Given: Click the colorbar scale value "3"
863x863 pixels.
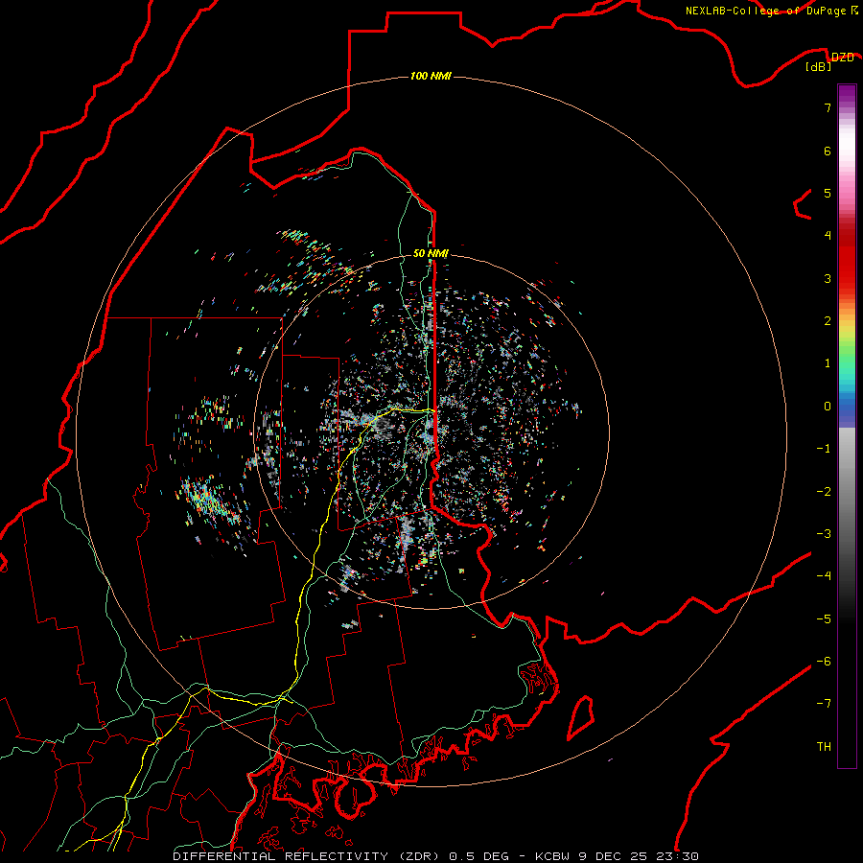Looking at the screenshot, I should coord(828,278).
